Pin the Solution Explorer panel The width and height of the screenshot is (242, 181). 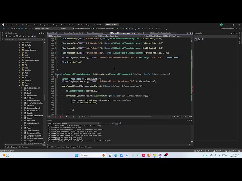point(42,33)
